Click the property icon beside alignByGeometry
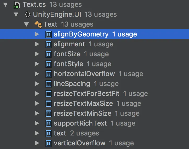The image size is (189, 149). pos(49,34)
